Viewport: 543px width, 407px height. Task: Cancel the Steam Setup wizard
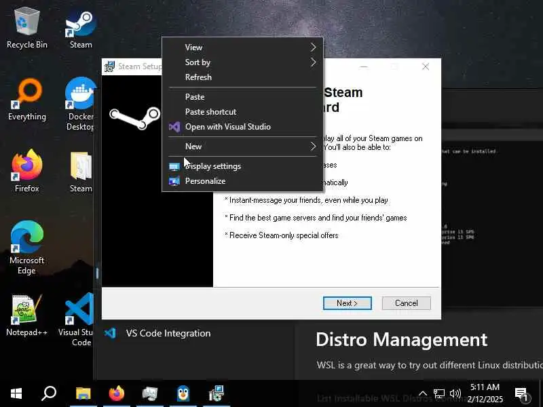[x=406, y=303]
